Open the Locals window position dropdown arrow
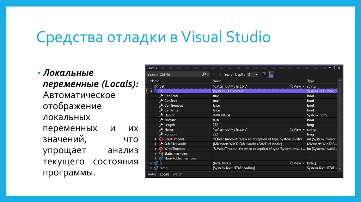The height and width of the screenshot is (202, 361). [x=330, y=68]
